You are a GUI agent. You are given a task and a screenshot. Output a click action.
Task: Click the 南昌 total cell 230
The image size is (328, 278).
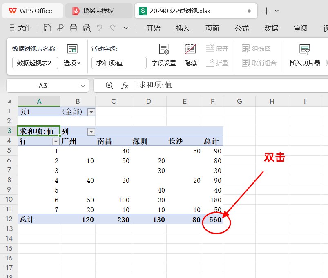pos(113,220)
